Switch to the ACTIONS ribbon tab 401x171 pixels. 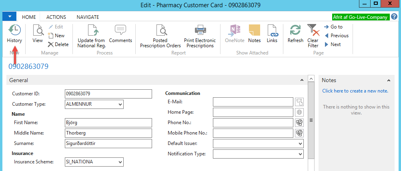click(56, 17)
